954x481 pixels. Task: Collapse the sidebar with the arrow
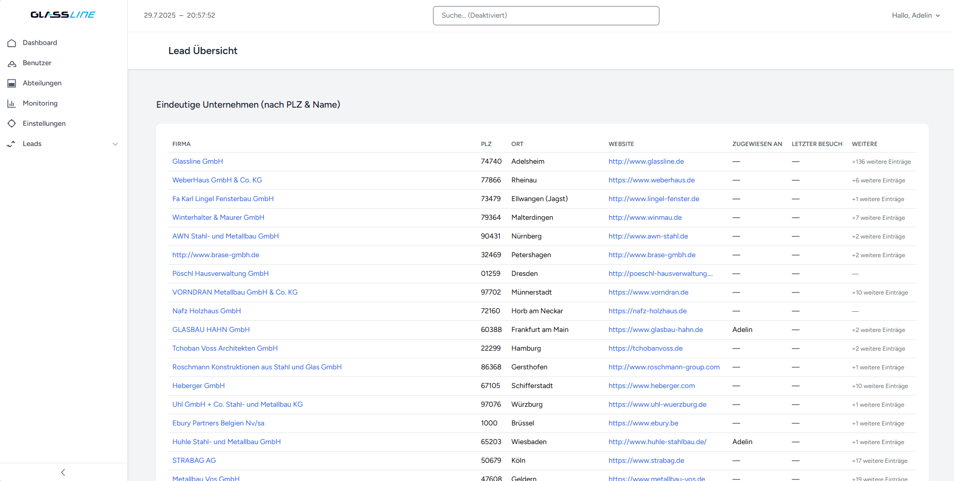tap(63, 472)
